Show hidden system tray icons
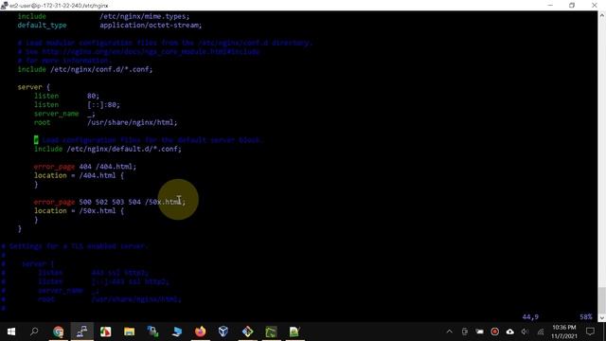Screen dimensions: 606x341 tap(449, 332)
